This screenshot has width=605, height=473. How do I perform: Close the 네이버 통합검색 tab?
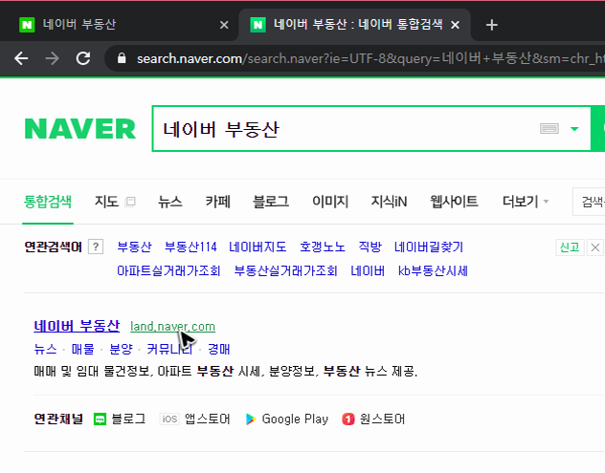coord(456,25)
